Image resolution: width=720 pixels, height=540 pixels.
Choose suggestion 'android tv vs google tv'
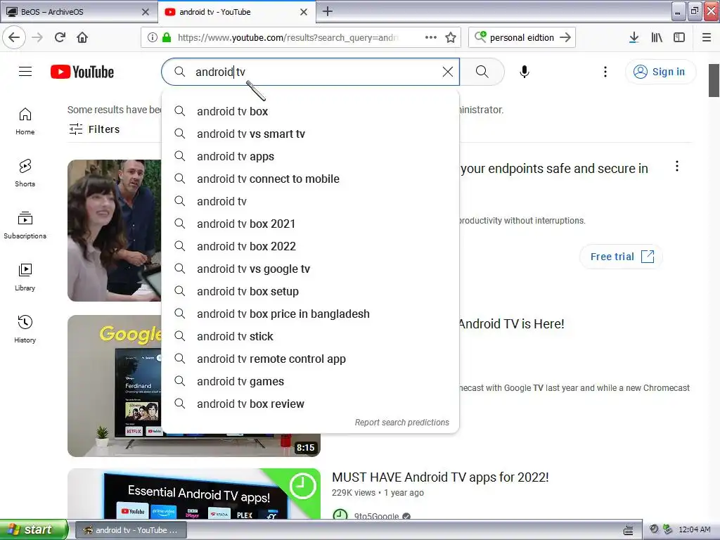310,269
